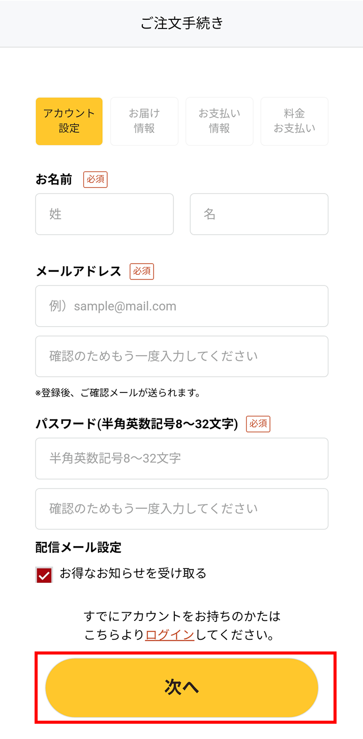Click the 必須 badge next to メールアドレス
Screen dimensions: 363x739
click(141, 272)
